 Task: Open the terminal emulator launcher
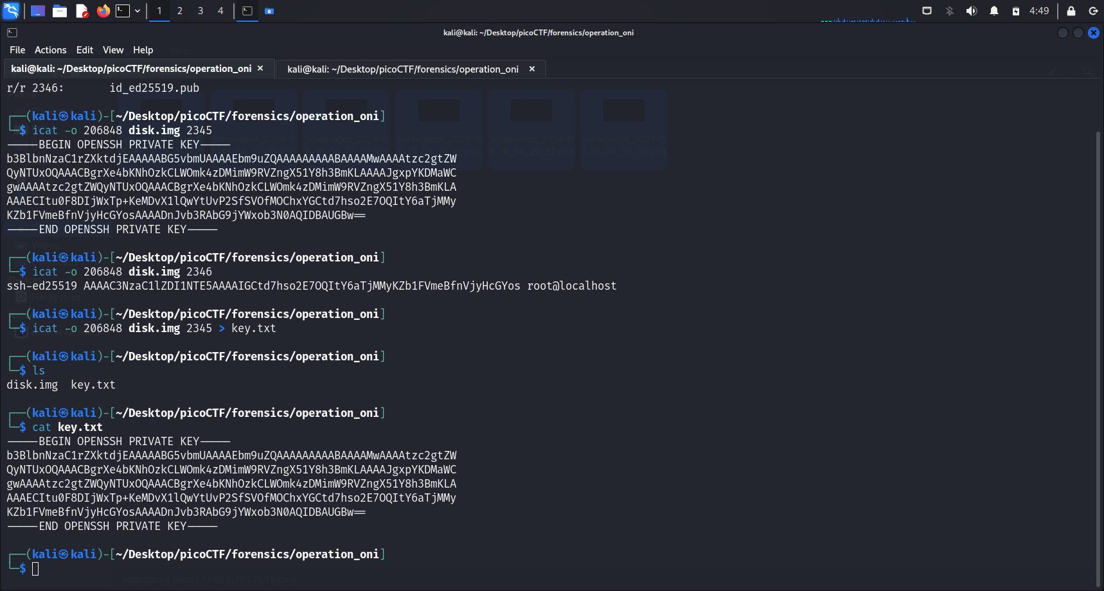[x=123, y=11]
